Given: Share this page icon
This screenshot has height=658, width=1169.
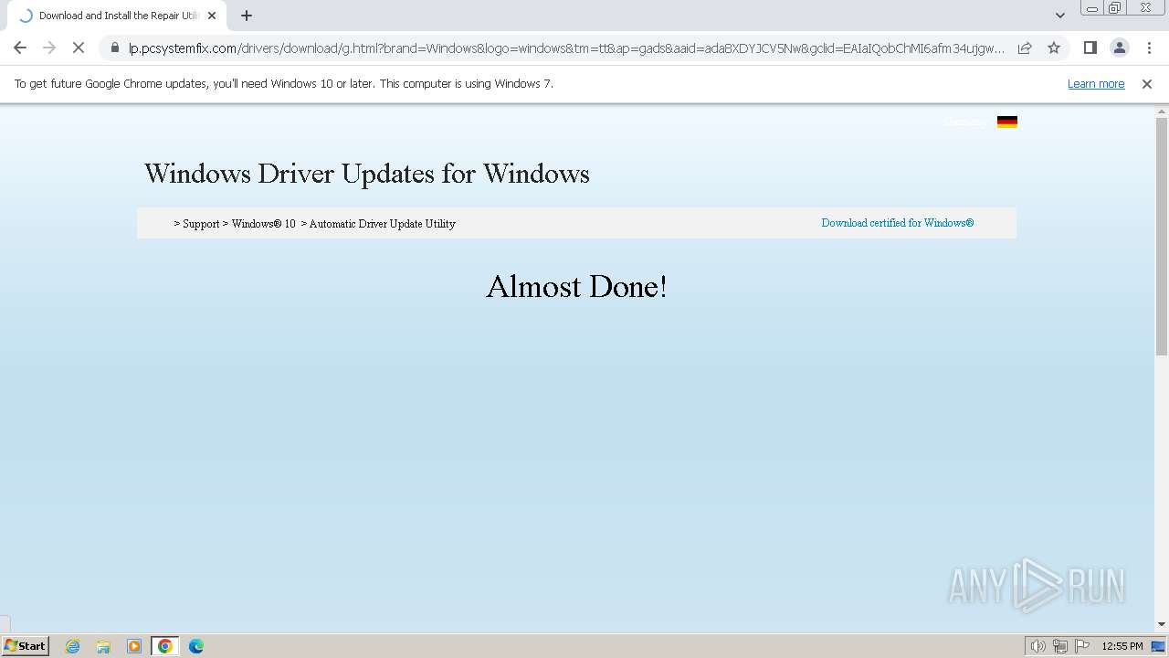Looking at the screenshot, I should [1025, 48].
